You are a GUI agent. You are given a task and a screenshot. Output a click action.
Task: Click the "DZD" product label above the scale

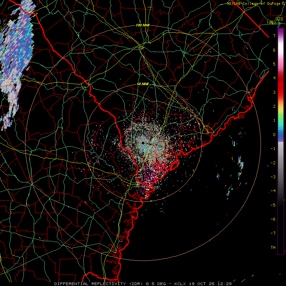point(279,19)
